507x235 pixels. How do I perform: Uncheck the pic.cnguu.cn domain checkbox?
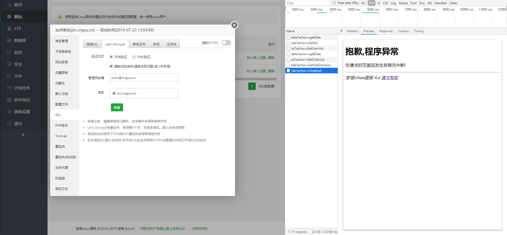coord(114,93)
